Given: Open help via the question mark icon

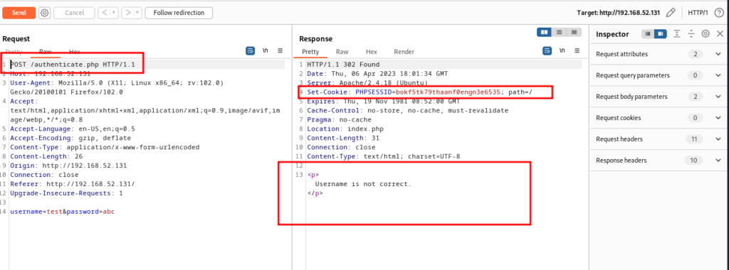Looking at the screenshot, I should point(718,13).
